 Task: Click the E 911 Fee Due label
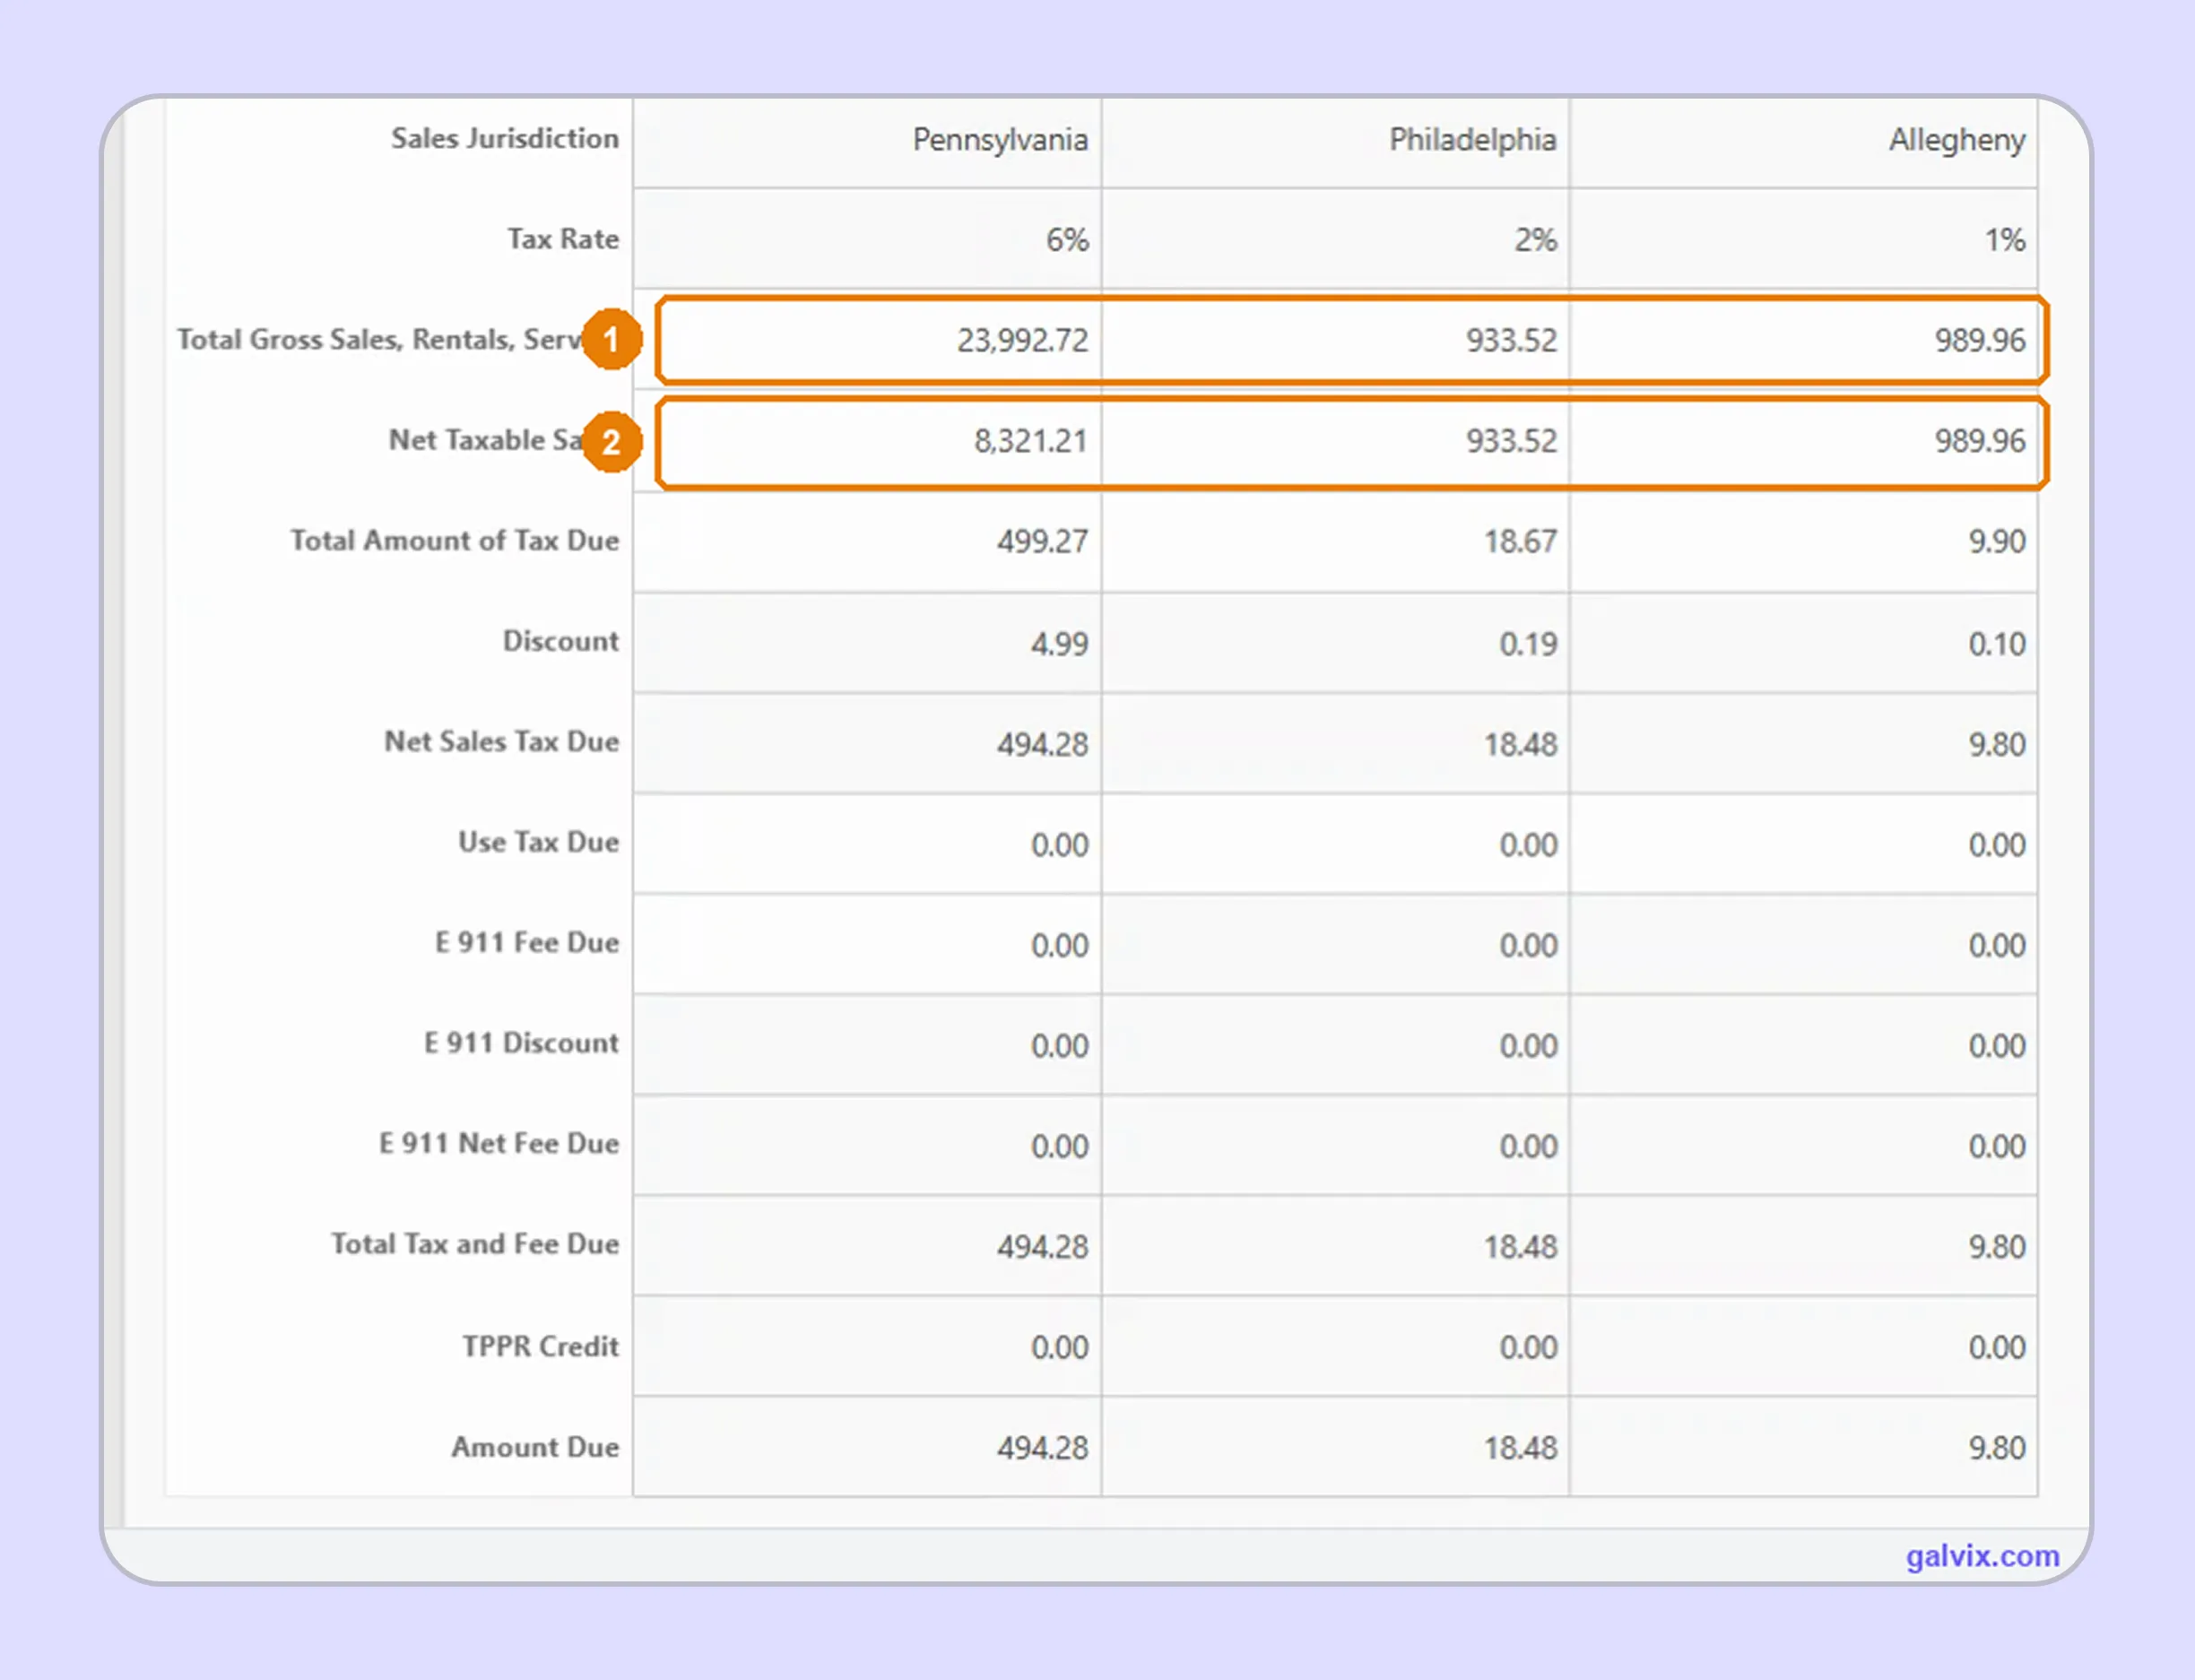click(527, 942)
